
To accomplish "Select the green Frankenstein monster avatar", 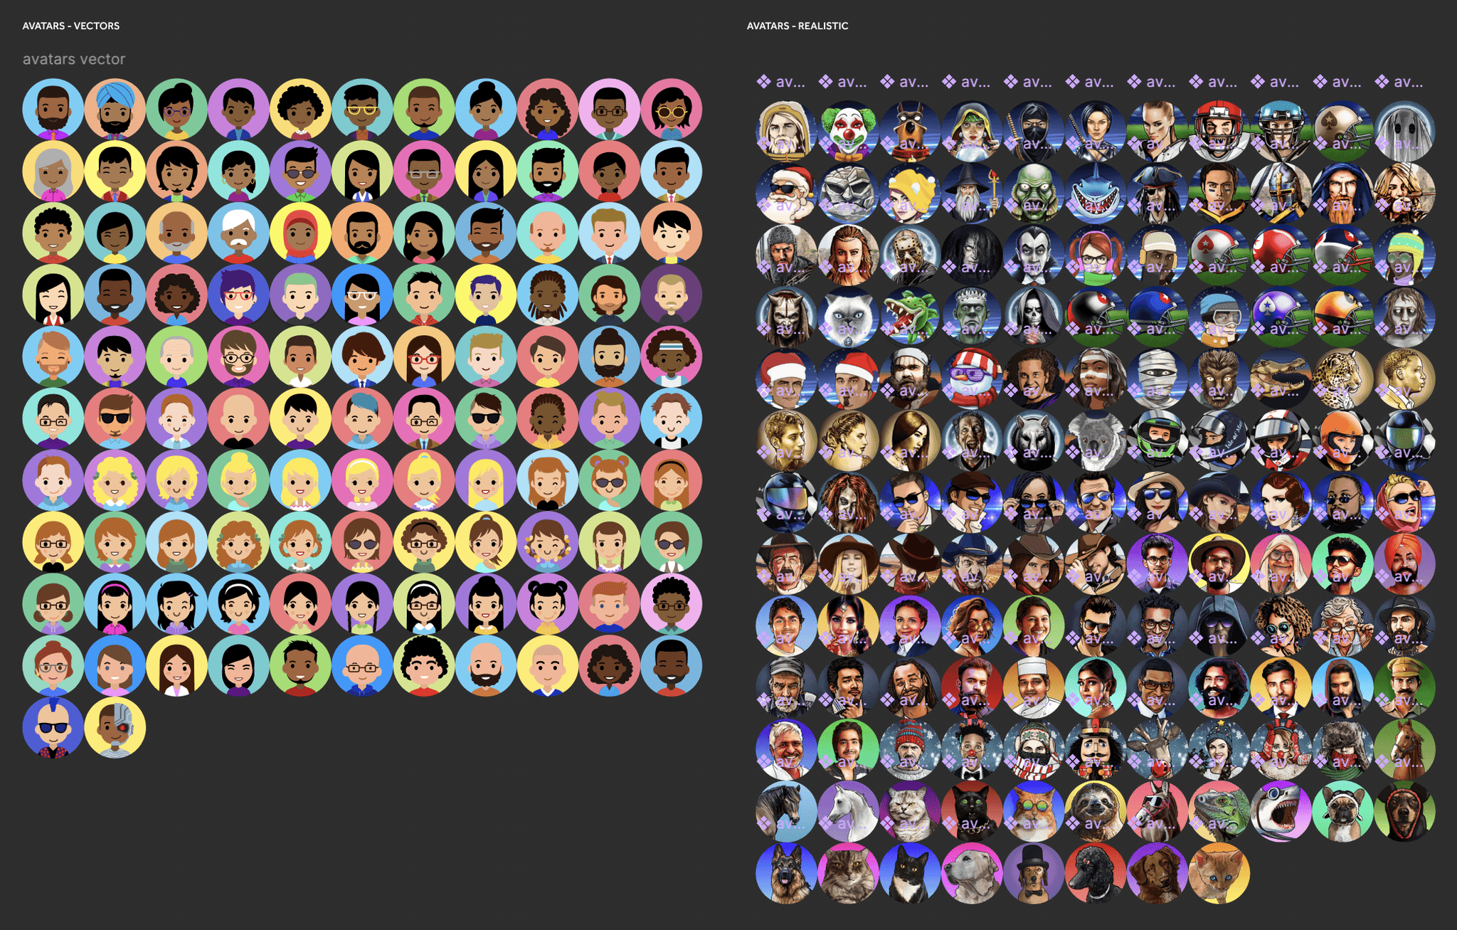I will [972, 317].
